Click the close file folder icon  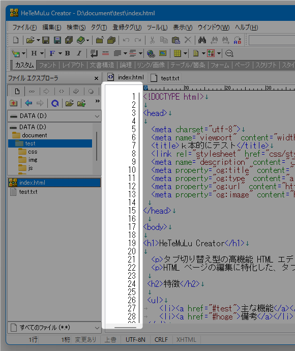pos(100,40)
